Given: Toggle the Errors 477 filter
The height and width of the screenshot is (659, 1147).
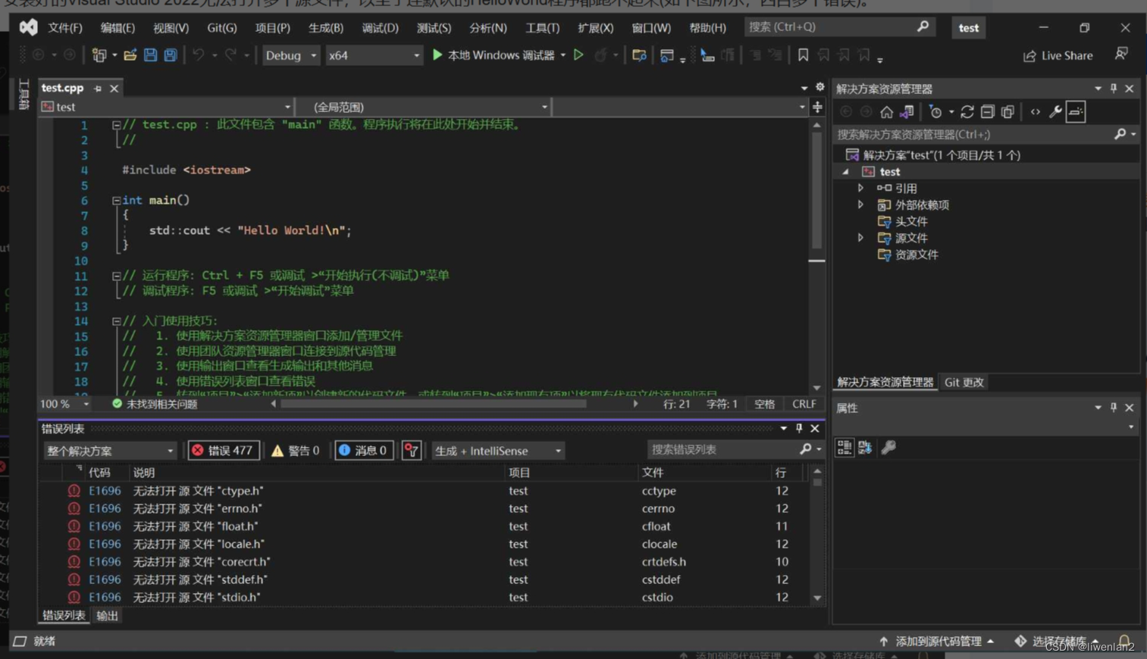Looking at the screenshot, I should (x=224, y=451).
